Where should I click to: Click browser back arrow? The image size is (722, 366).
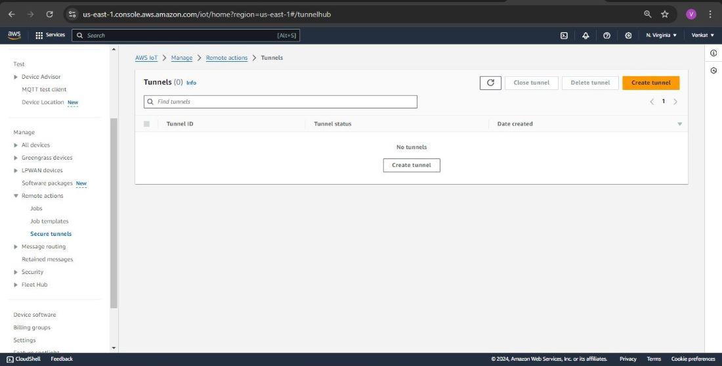point(12,14)
